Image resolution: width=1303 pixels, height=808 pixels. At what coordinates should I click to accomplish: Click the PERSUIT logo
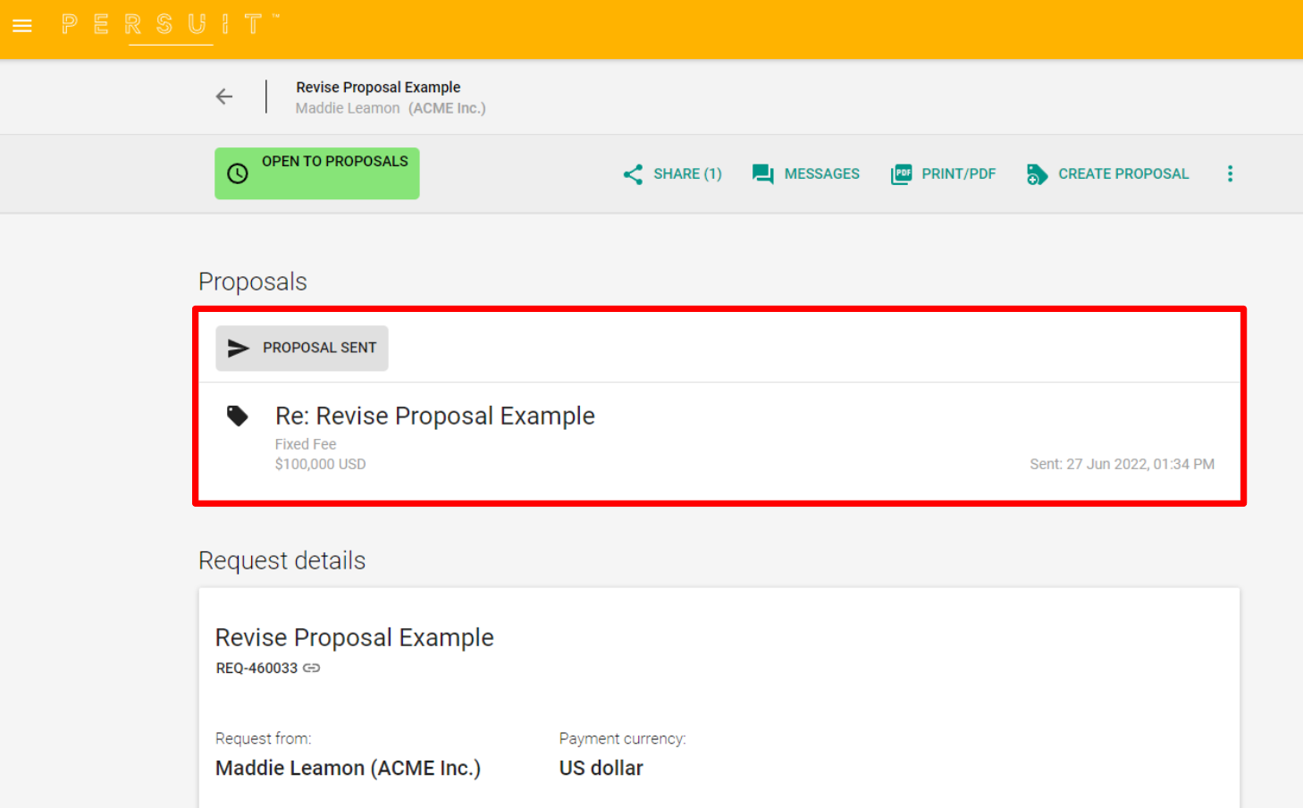[x=170, y=25]
